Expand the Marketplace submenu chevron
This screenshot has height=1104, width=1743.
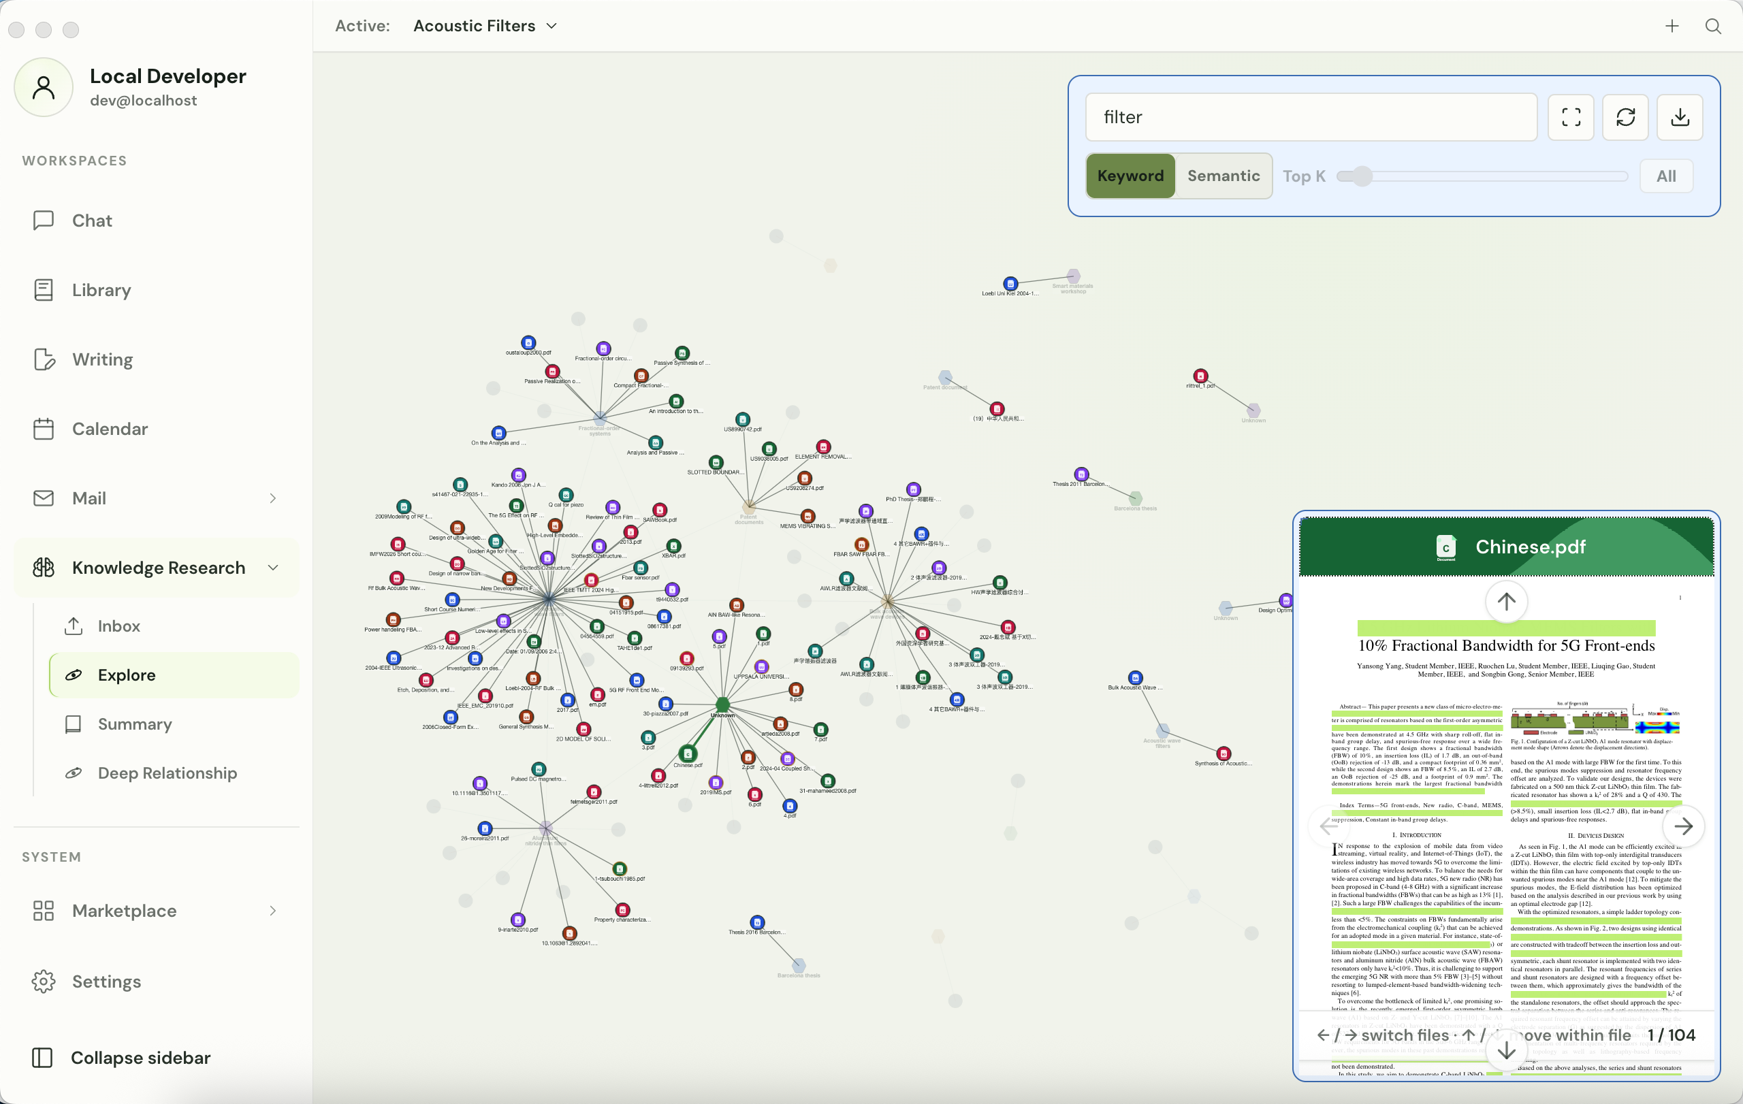pyautogui.click(x=273, y=911)
